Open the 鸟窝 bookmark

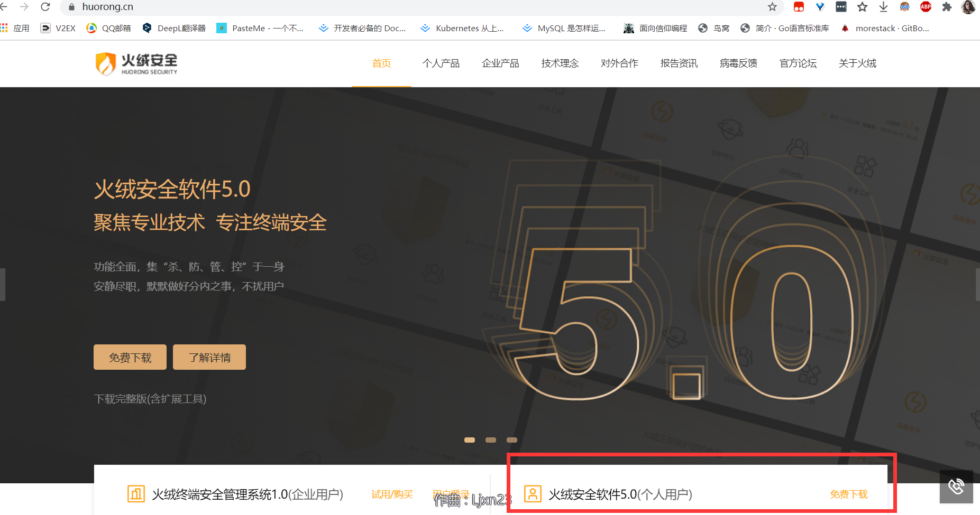pyautogui.click(x=713, y=28)
